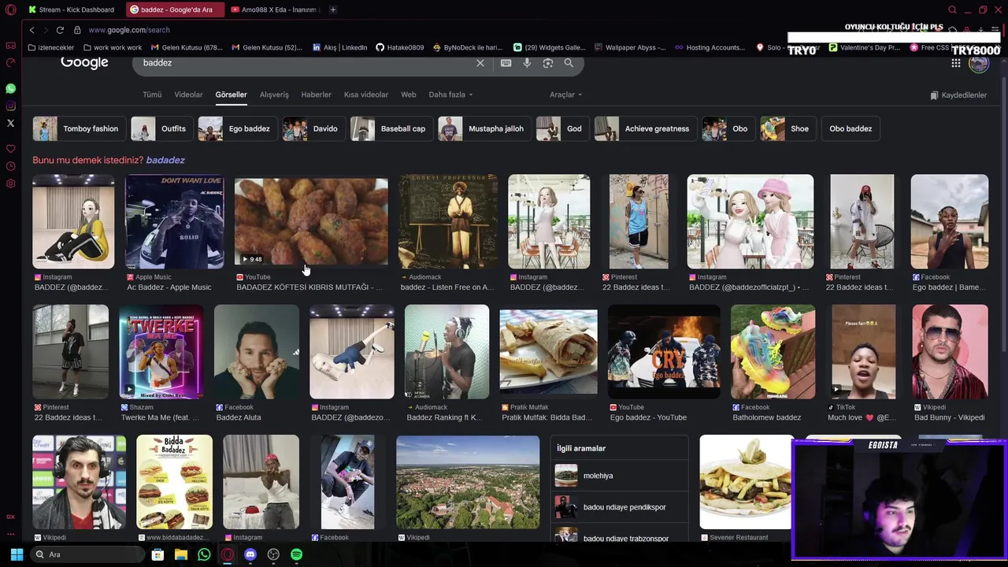
Task: Open the work work work bookmark folder
Action: point(113,47)
